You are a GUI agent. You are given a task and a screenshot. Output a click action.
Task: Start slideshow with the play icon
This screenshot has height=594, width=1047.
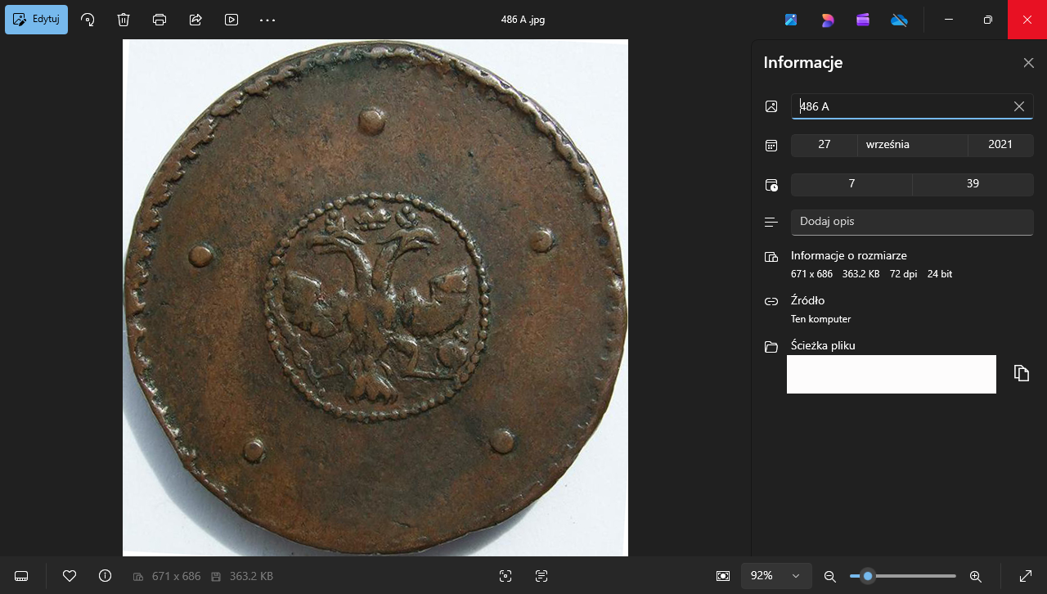tap(231, 20)
